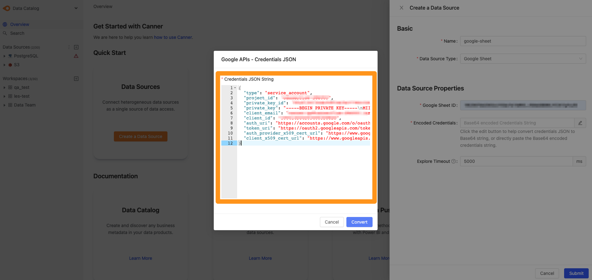
Task: Click the PostgreSQL warning triangle icon
Action: pyautogui.click(x=76, y=56)
